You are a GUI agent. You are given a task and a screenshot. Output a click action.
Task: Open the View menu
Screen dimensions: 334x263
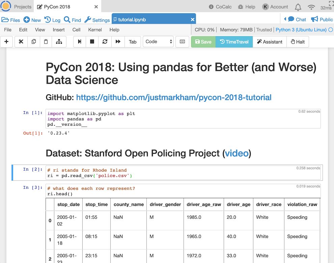tap(40, 30)
